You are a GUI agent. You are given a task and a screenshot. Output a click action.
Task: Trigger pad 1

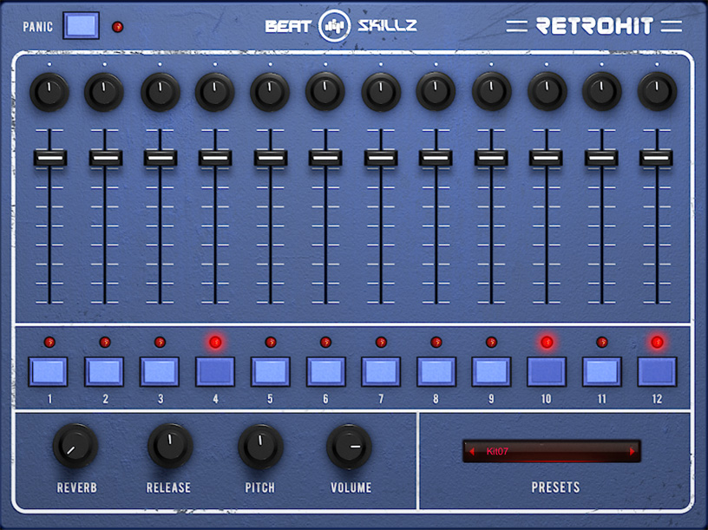tap(49, 371)
